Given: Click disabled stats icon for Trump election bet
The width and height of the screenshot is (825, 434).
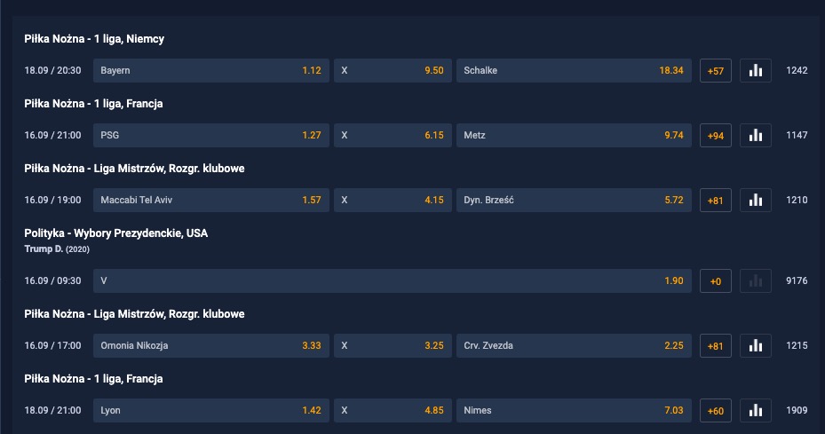Looking at the screenshot, I should point(756,281).
